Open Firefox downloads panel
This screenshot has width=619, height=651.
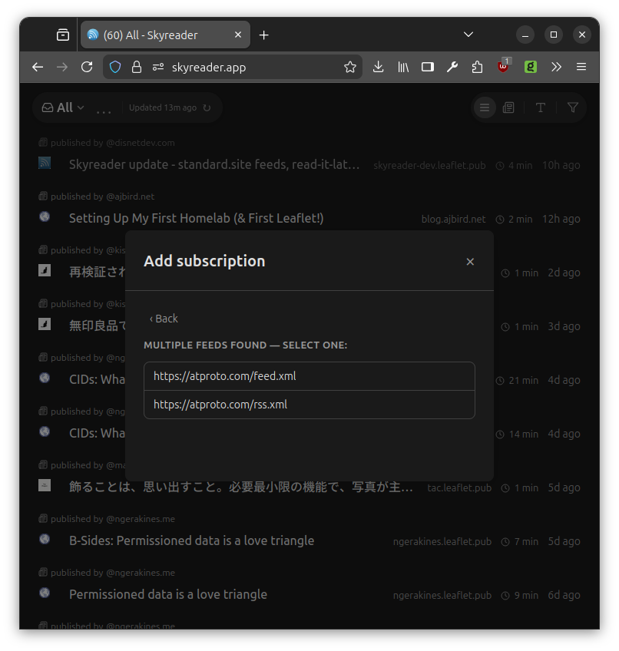(x=378, y=68)
